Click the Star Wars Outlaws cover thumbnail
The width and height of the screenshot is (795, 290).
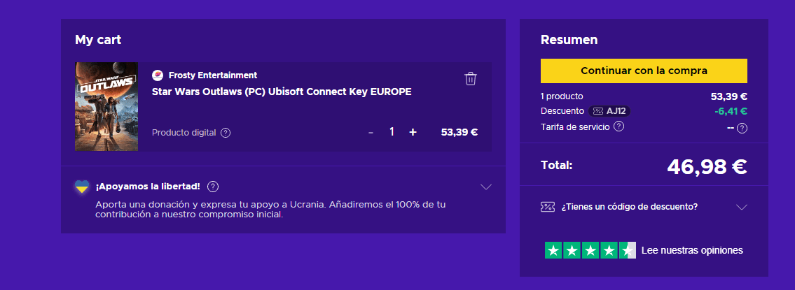click(106, 107)
